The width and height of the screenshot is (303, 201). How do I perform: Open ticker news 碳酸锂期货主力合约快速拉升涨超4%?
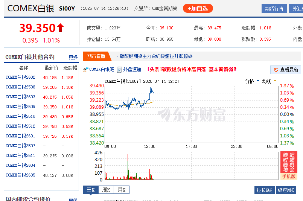coord(156,56)
